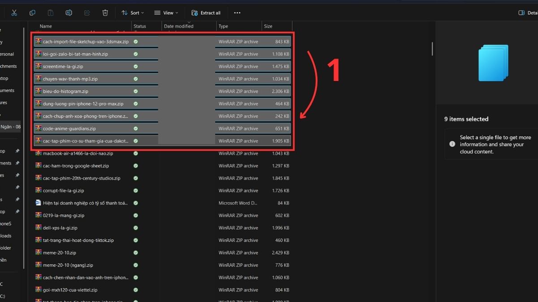538x302 pixels.
Task: Open the Sort dropdown
Action: point(132,13)
